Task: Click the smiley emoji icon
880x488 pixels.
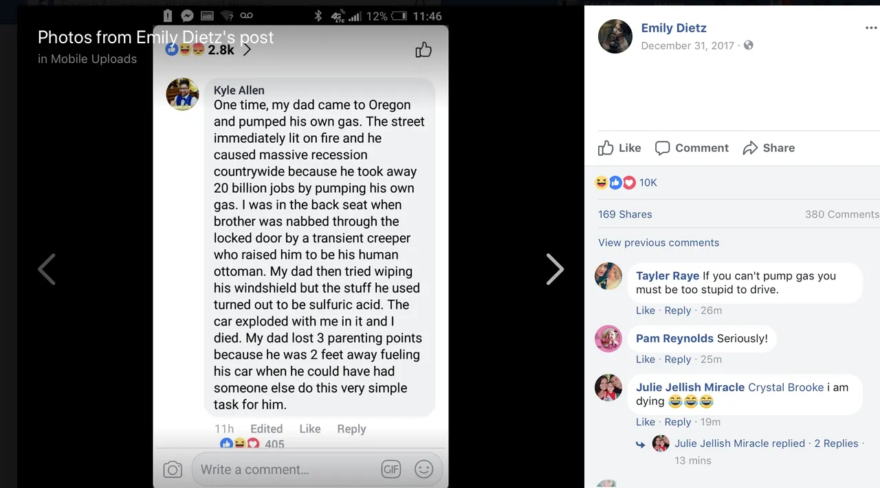Action: click(424, 469)
